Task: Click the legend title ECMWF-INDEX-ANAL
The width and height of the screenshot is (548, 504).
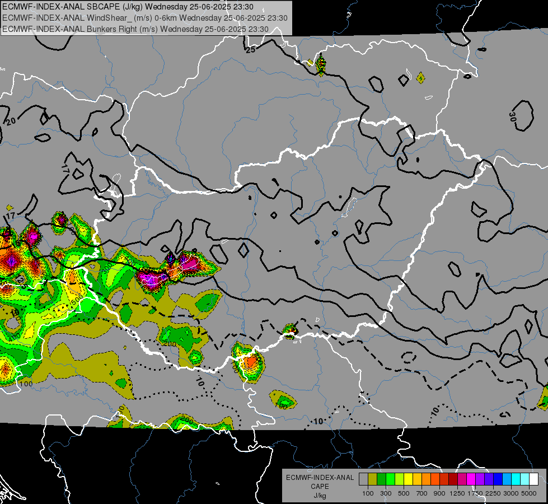Action: coord(320,478)
